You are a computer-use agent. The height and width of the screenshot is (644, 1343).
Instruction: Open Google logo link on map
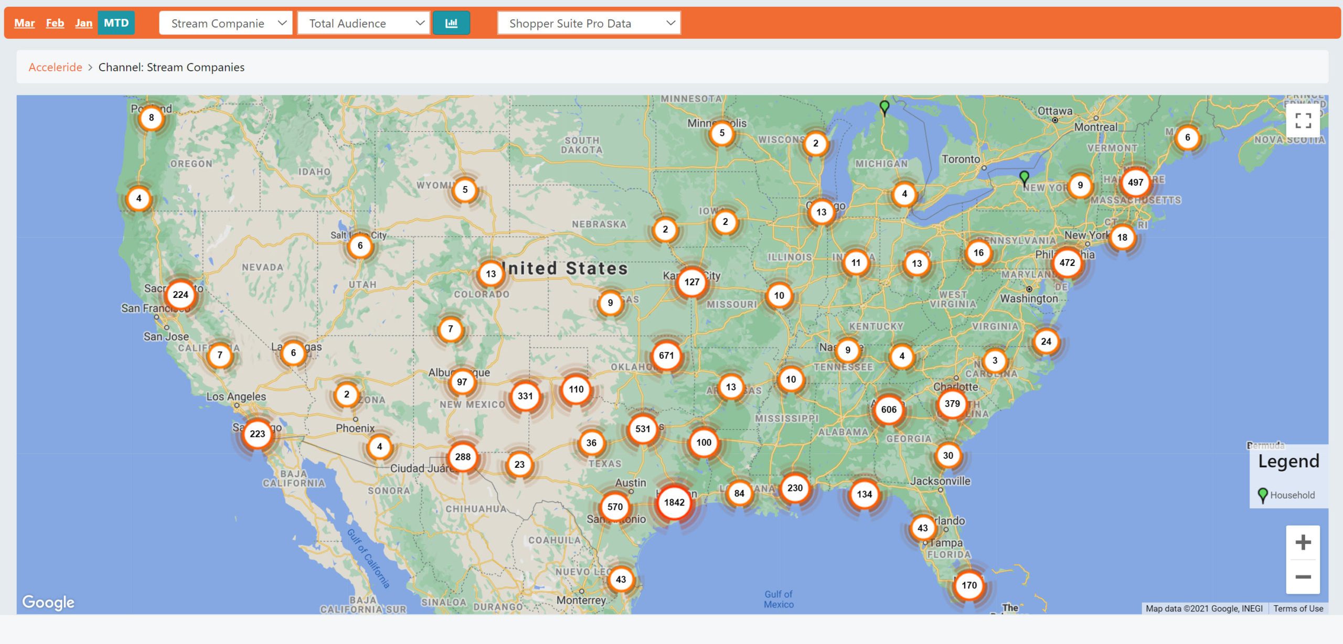pyautogui.click(x=48, y=602)
